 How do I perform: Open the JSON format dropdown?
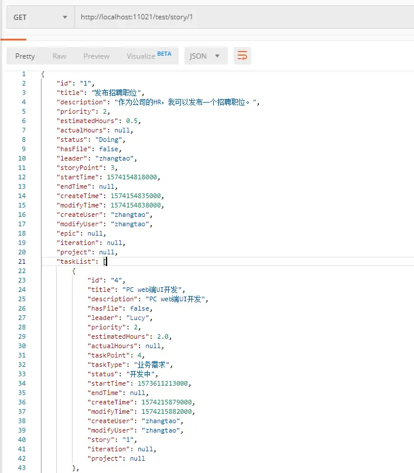(x=206, y=56)
